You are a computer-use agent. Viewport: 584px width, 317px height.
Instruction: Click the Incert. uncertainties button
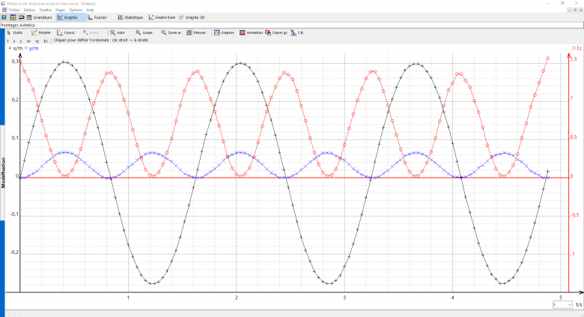[x=91, y=33]
